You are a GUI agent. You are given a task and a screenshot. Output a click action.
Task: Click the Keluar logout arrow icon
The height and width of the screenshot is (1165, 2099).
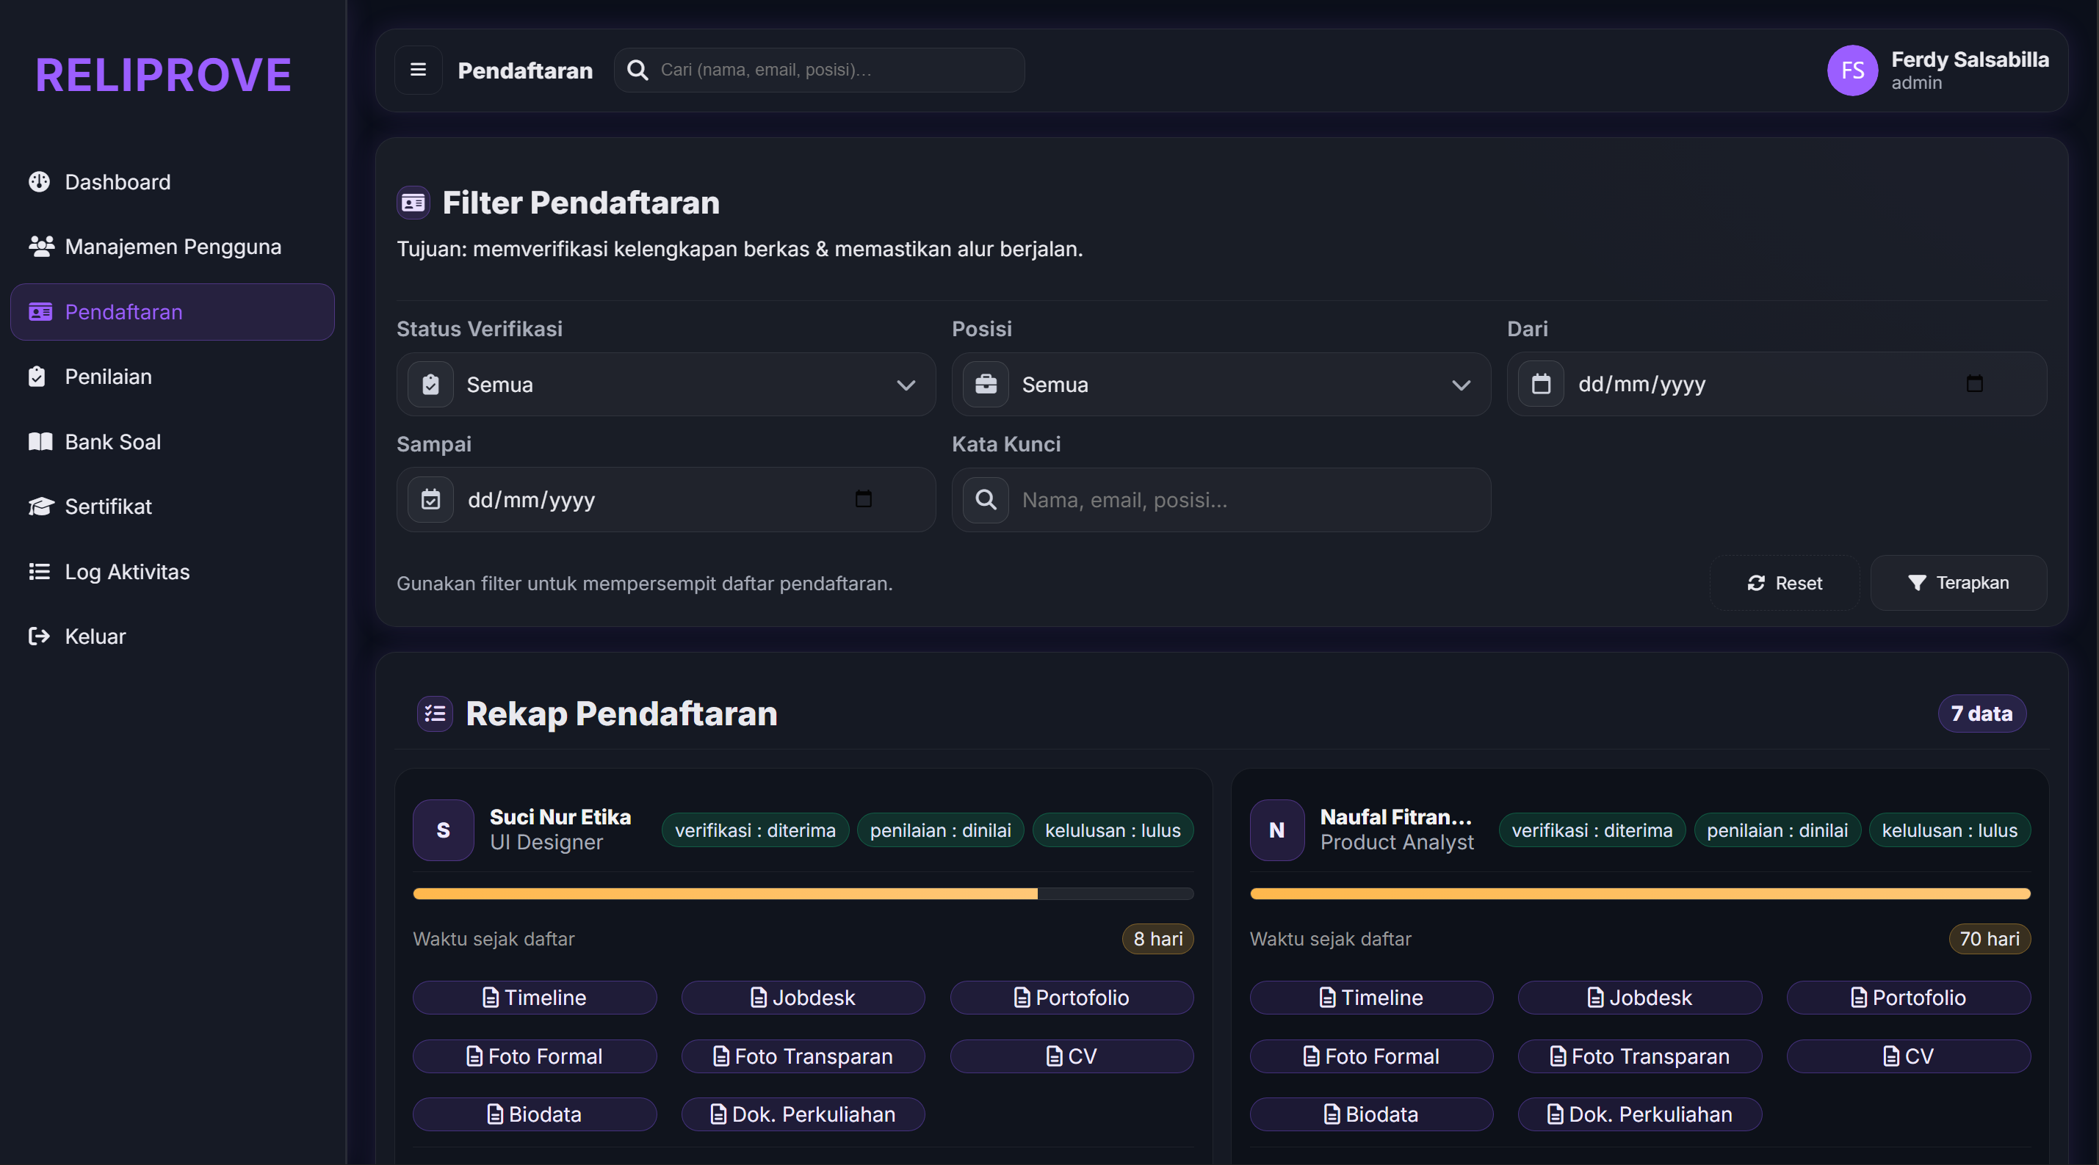pyautogui.click(x=39, y=636)
